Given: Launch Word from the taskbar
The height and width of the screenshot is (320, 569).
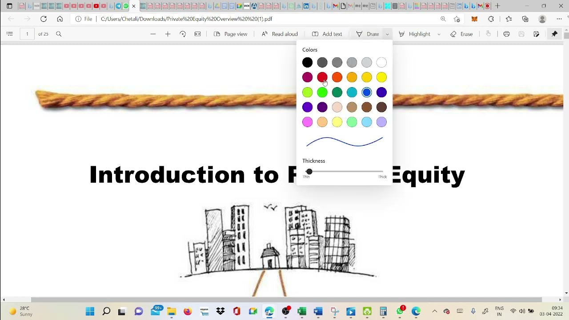Looking at the screenshot, I should 318,311.
